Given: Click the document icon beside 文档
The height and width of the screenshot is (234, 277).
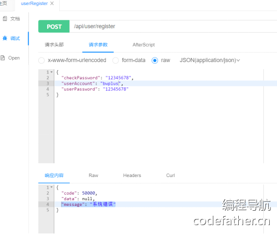Looking at the screenshot, I should (5, 18).
